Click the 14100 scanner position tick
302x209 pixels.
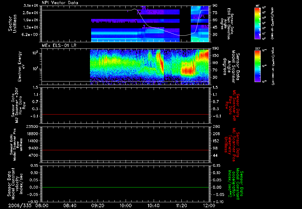(x=32, y=141)
